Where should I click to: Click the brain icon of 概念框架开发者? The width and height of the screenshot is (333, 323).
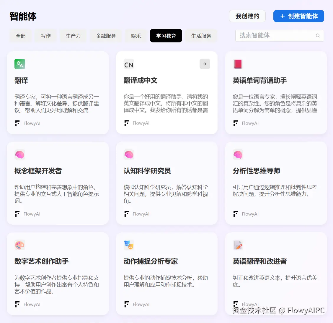[20, 155]
